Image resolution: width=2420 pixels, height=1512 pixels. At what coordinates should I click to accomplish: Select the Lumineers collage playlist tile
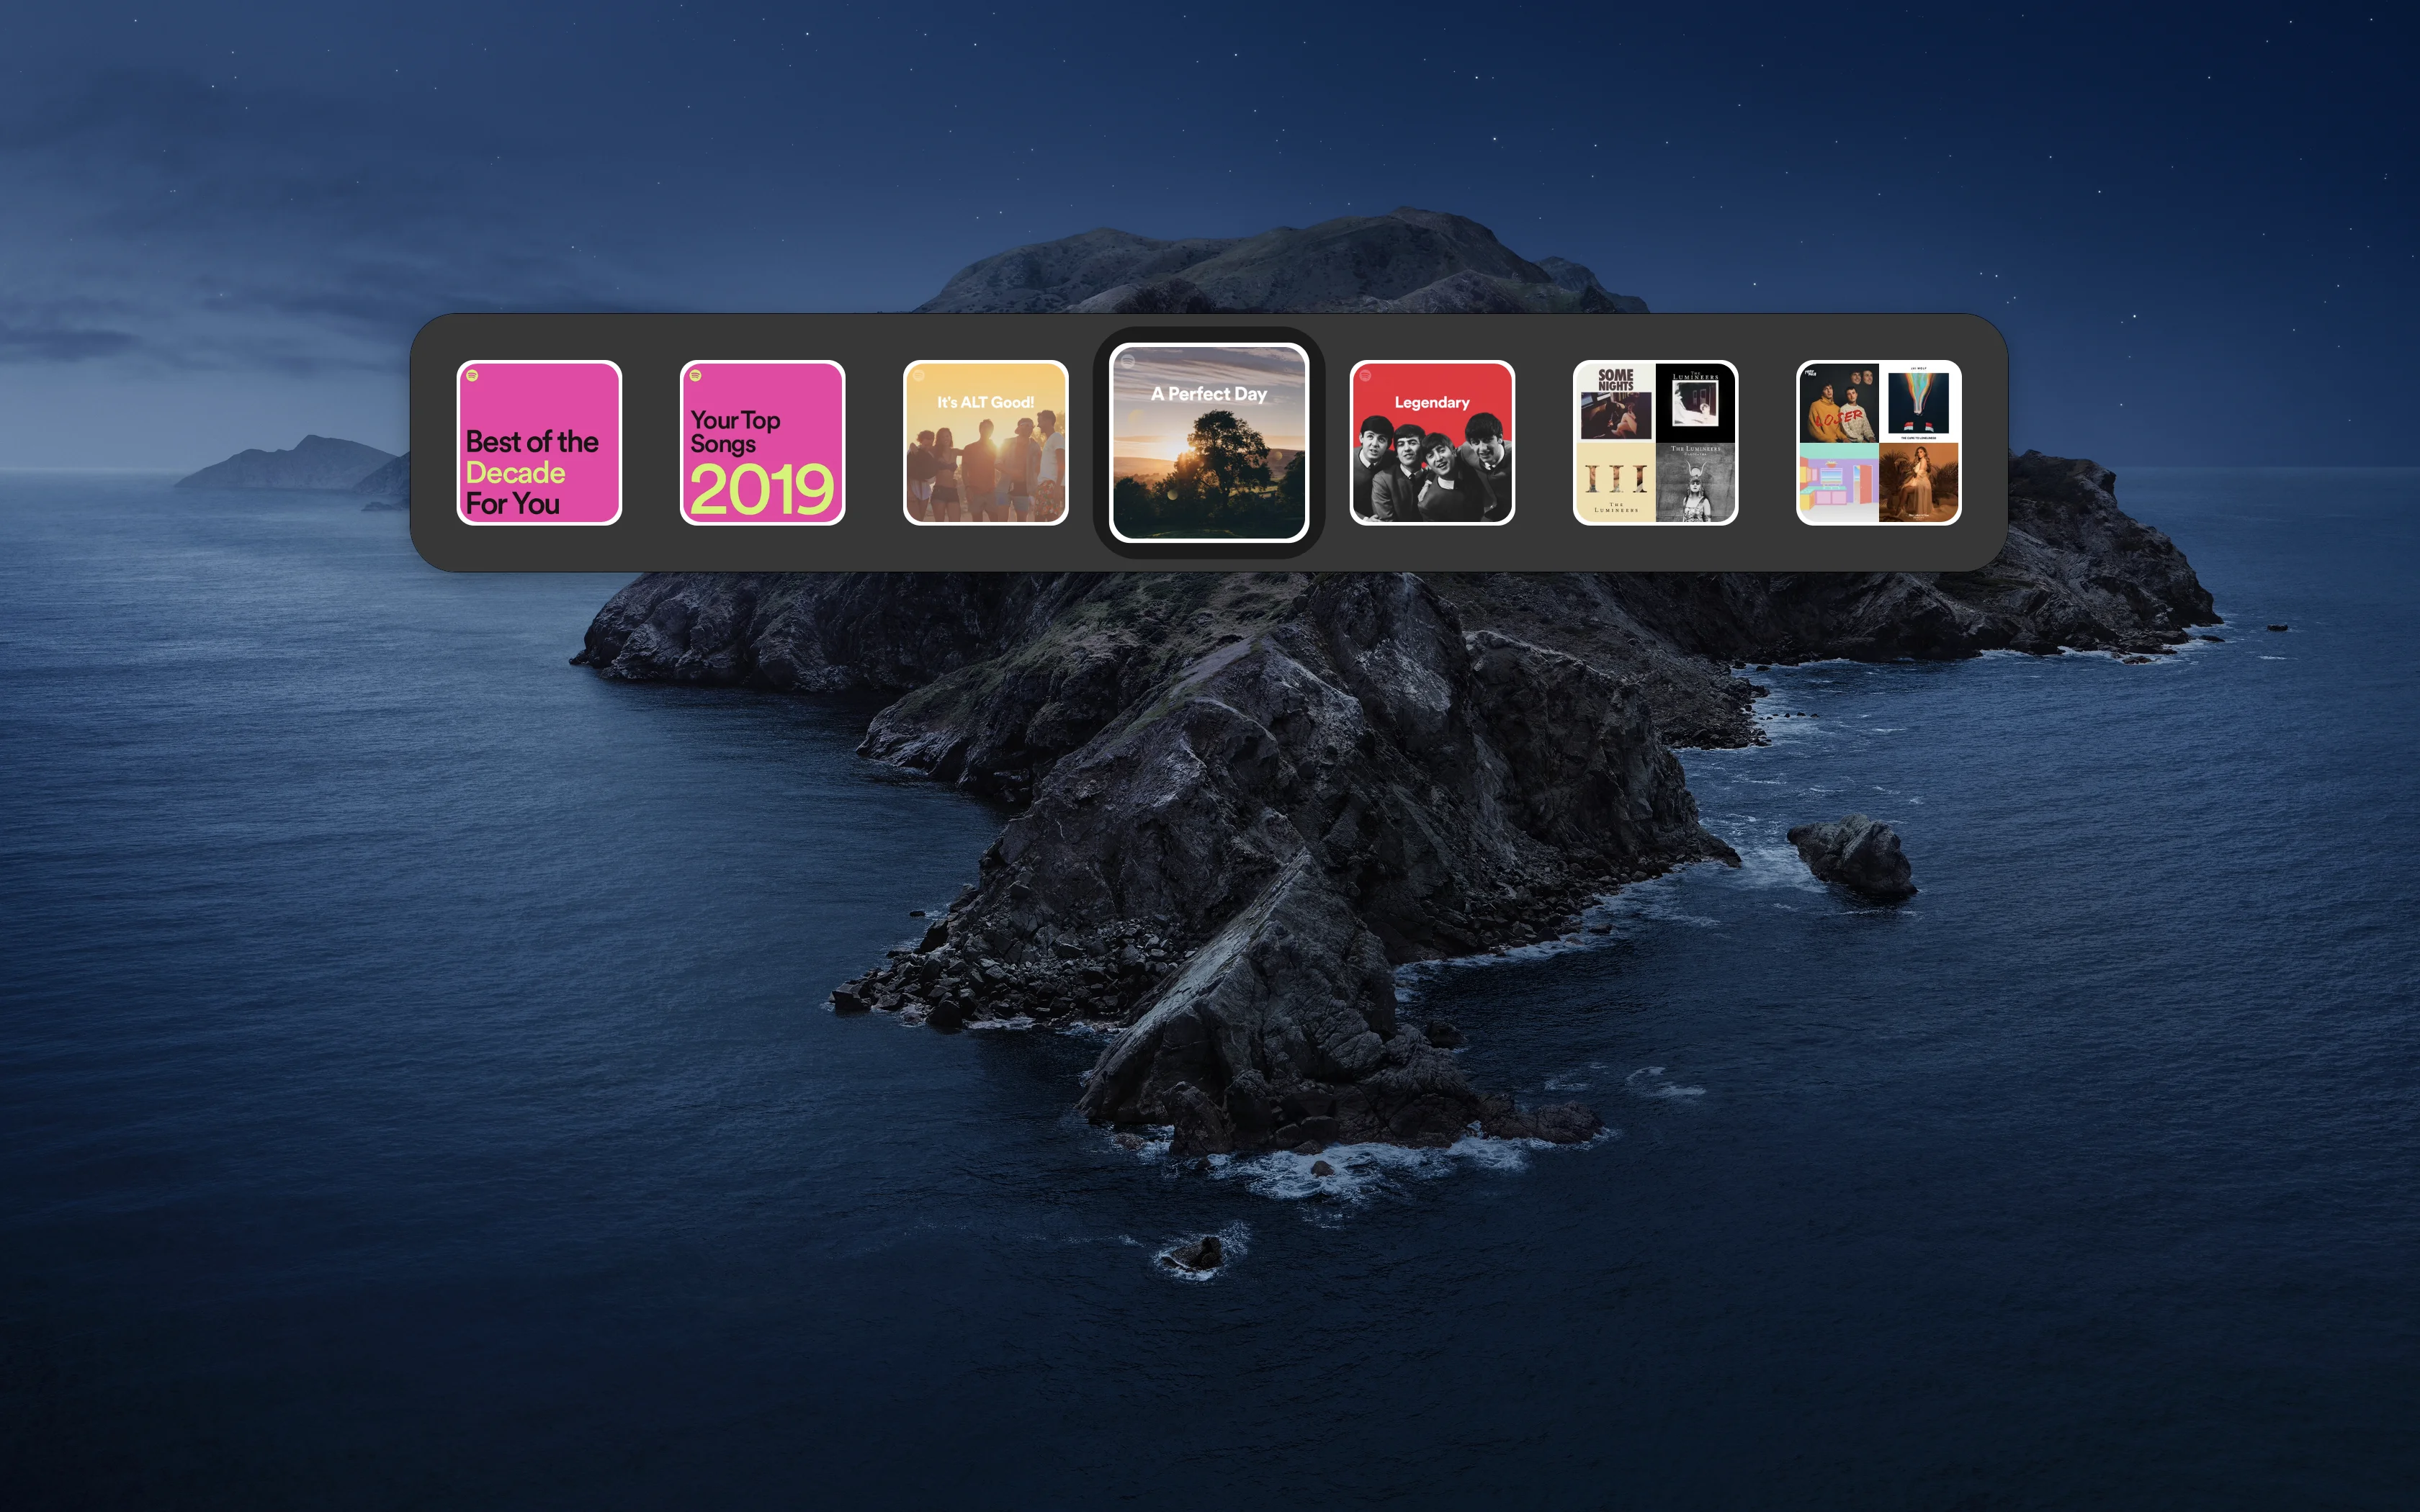(x=1655, y=442)
